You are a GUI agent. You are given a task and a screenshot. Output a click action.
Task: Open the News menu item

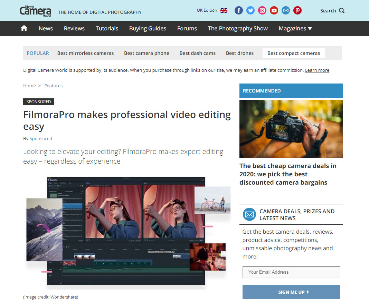tap(46, 28)
